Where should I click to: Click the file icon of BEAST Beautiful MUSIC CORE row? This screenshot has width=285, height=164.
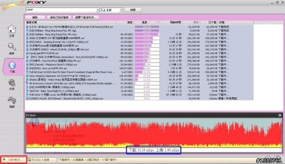[x=27, y=98]
